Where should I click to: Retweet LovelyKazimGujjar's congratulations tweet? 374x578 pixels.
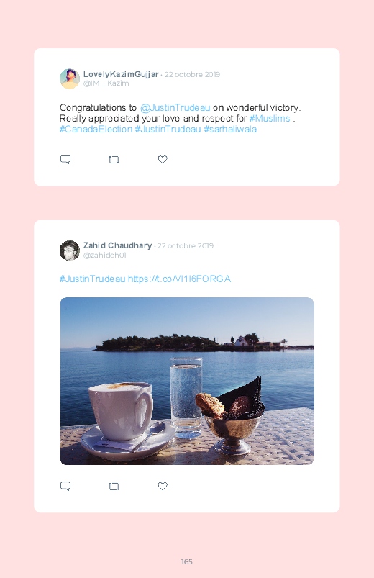click(x=114, y=160)
